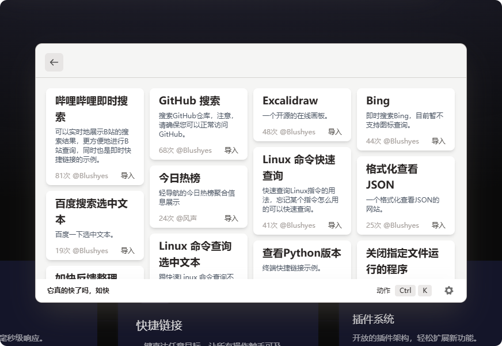Select the Linux 命令查询选中文本 card title
The image size is (502, 346).
pyautogui.click(x=195, y=254)
